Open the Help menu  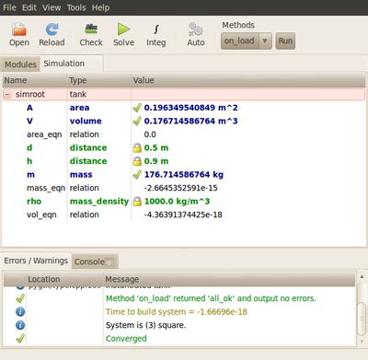[x=100, y=7]
